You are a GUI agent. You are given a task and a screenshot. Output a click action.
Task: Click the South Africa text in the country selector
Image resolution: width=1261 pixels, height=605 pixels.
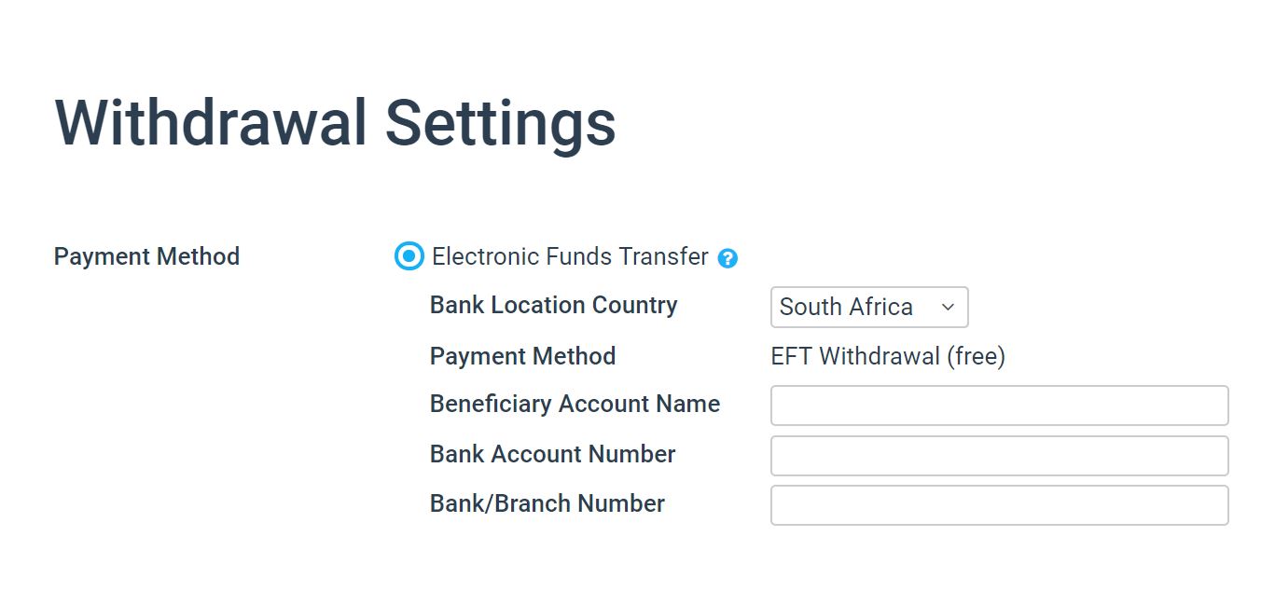pyautogui.click(x=846, y=307)
